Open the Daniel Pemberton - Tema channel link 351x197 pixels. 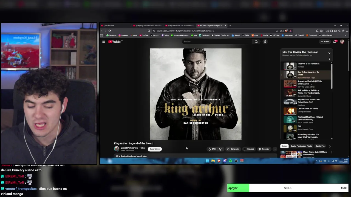pyautogui.click(x=133, y=148)
